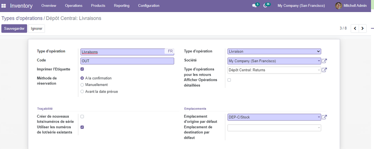Go to the previous record arrow
374x149 pixels.
(x=355, y=28)
